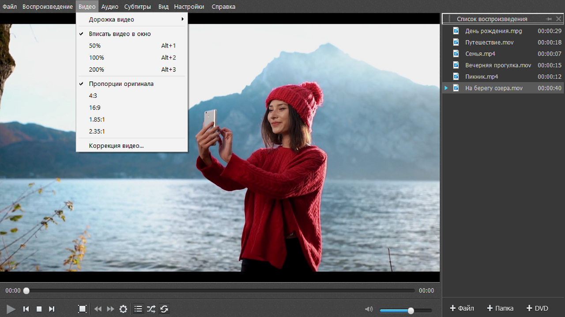Screen dimensions: 565x317
Task: Skip to the previous track
Action: coord(26,309)
